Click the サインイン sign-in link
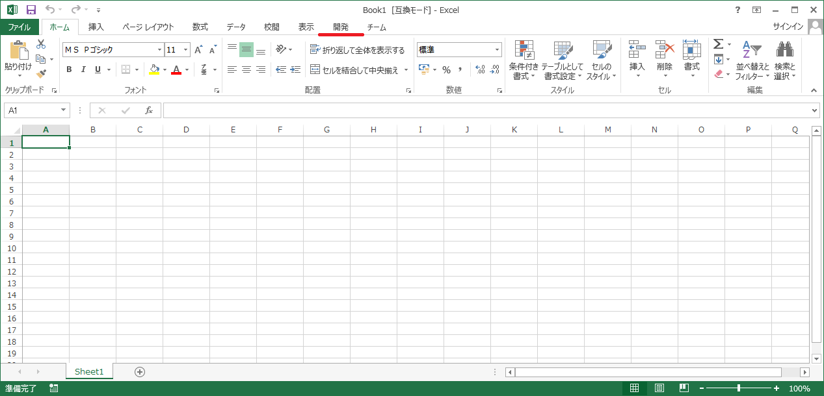 click(x=788, y=27)
